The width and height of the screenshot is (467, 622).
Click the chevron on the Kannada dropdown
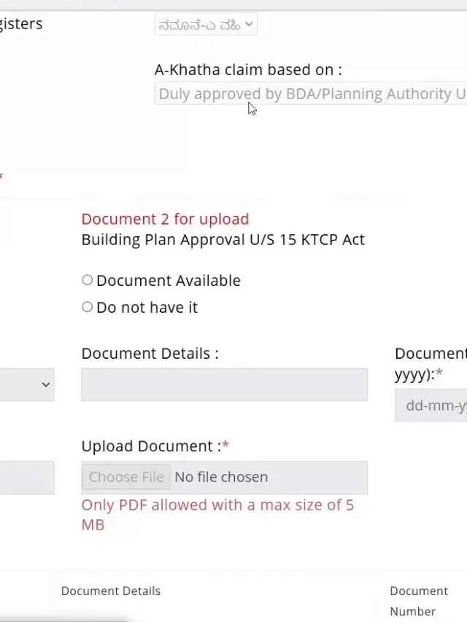[x=249, y=24]
